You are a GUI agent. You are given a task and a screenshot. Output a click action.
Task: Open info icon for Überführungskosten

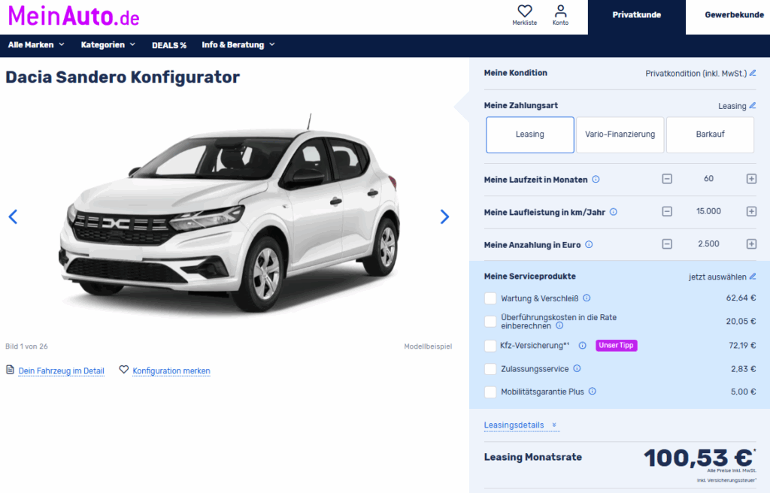[559, 325]
